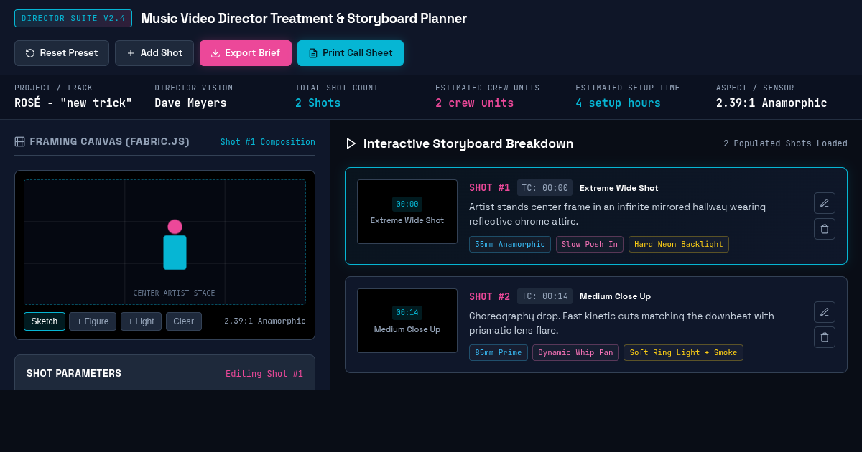
Task: Click the TC: 00:00 timecode badge
Action: tap(544, 188)
